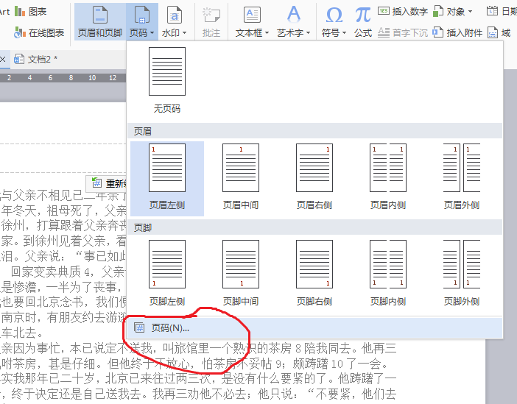Viewport: 517px width, 404px height.
Task: Click the 页眉和页脚 header and footer icon
Action: coord(100,22)
